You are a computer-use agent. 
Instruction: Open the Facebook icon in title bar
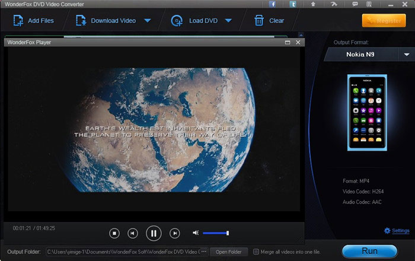[x=272, y=4]
